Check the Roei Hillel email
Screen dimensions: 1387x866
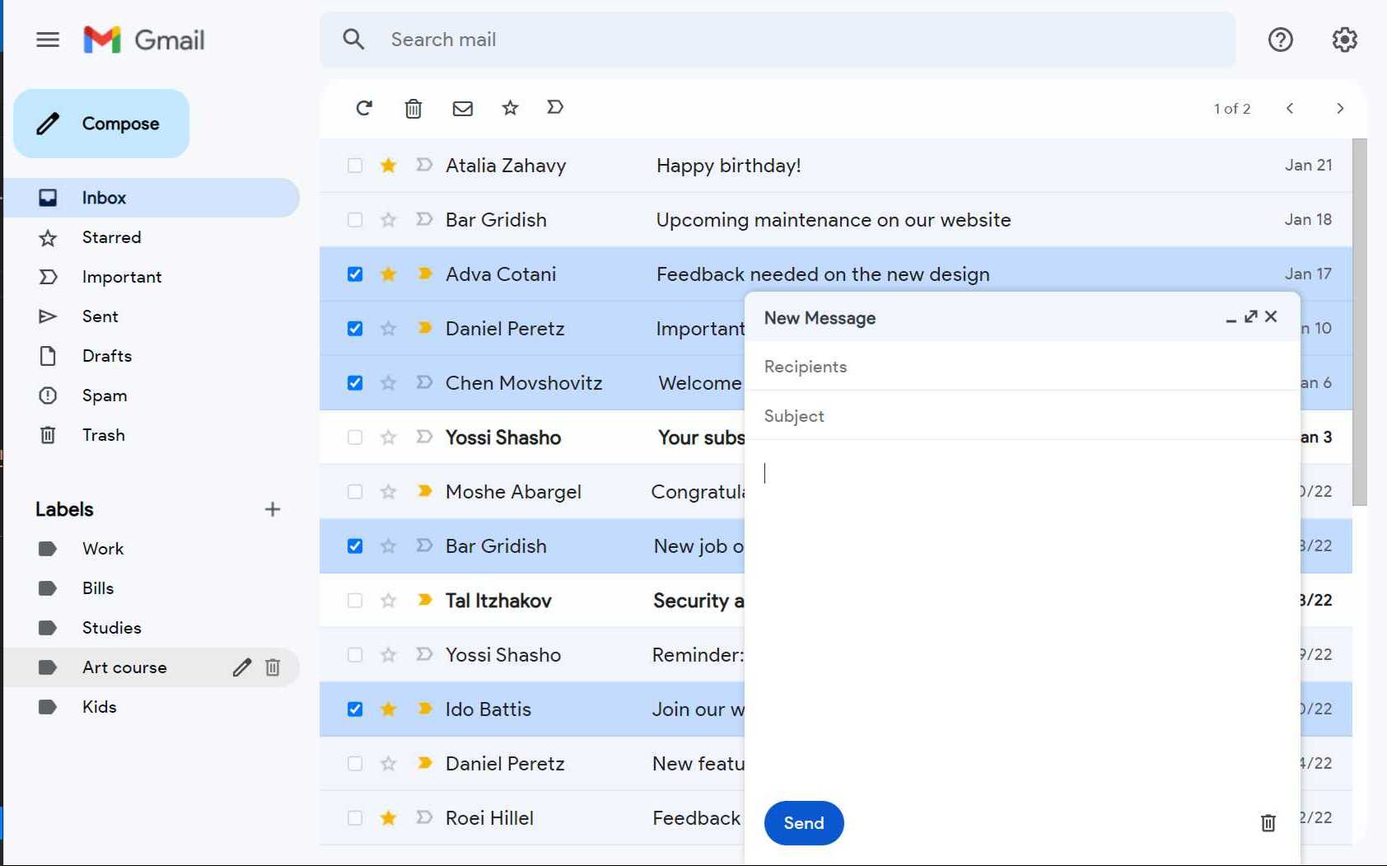(x=355, y=818)
